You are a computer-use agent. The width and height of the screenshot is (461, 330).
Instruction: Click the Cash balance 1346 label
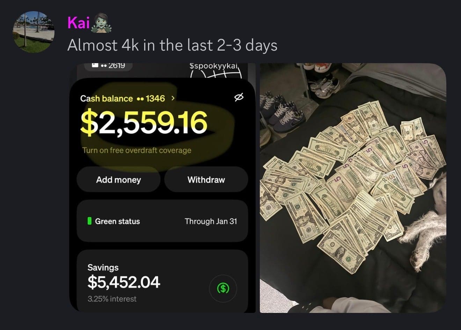(x=123, y=98)
